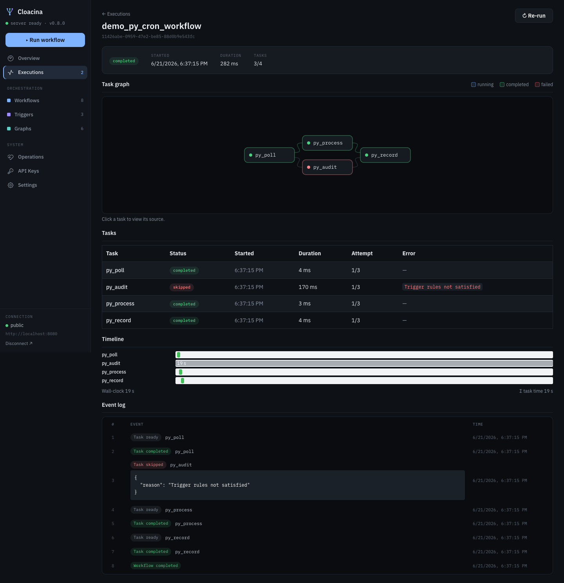Go back to Executions list
The height and width of the screenshot is (583, 564).
(x=116, y=14)
